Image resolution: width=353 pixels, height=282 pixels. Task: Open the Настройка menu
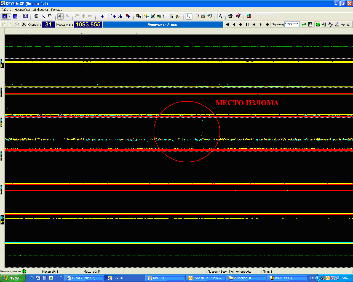22,10
